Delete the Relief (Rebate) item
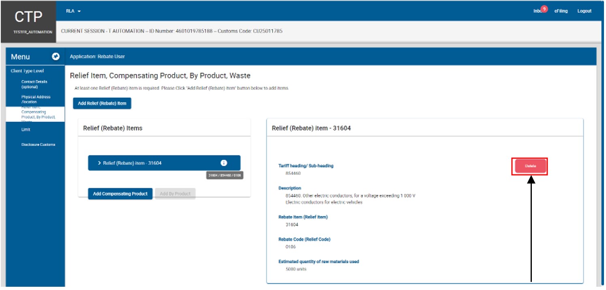The height and width of the screenshot is (290, 606). 531,166
